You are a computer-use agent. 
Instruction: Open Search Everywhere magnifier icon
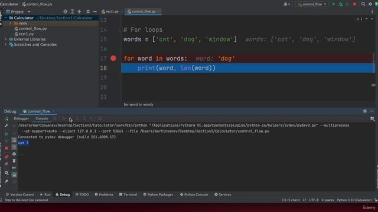click(x=363, y=4)
